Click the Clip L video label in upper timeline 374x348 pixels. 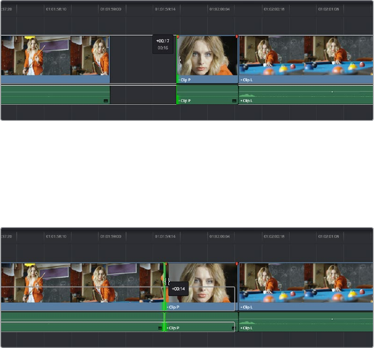247,80
